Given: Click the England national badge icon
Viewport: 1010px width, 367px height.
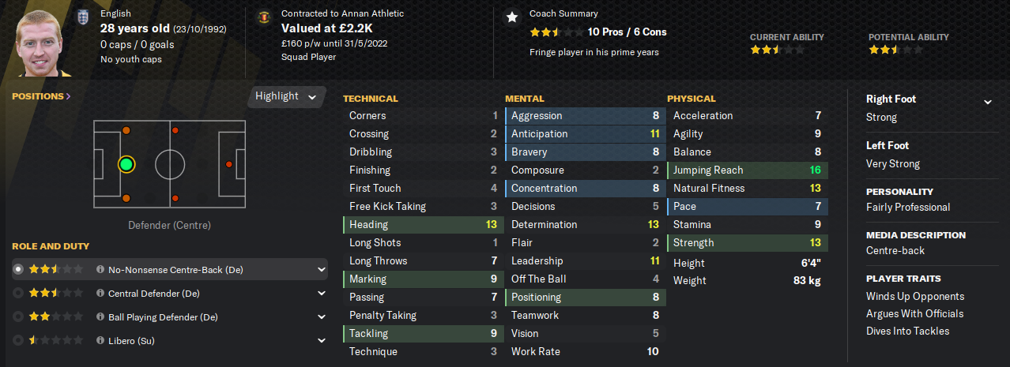Looking at the screenshot, I should tap(82, 15).
